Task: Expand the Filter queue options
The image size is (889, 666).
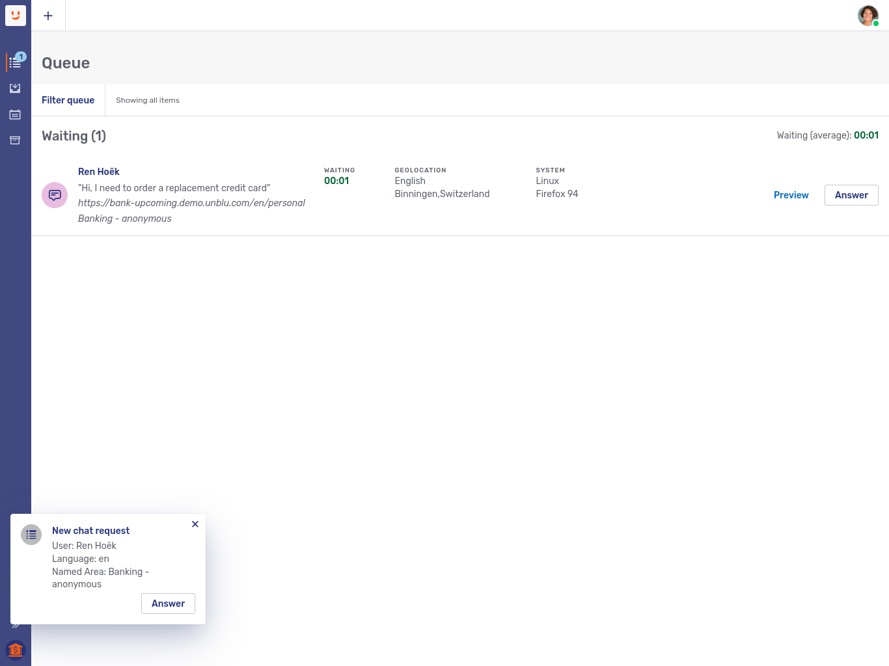Action: [68, 100]
